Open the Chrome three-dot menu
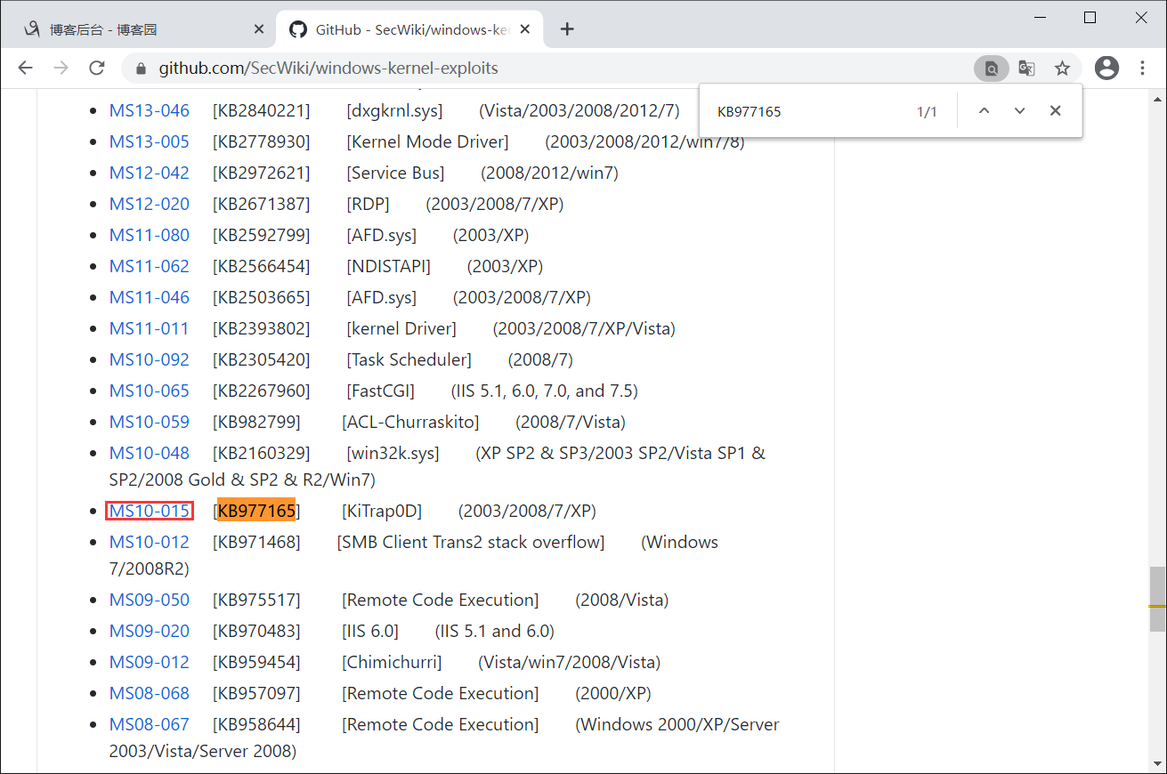Screen dimensions: 1167x774 click(1143, 68)
